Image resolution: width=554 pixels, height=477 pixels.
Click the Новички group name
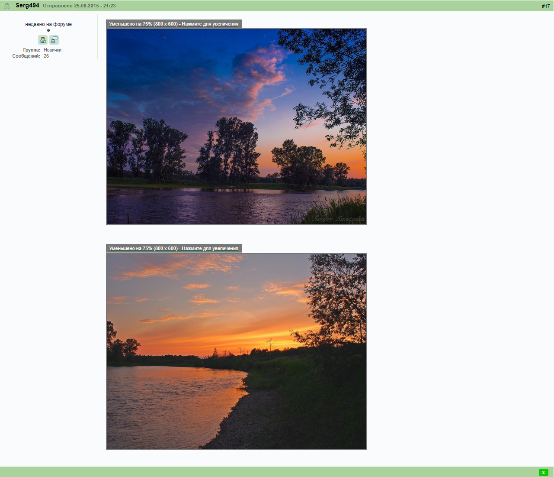point(52,50)
